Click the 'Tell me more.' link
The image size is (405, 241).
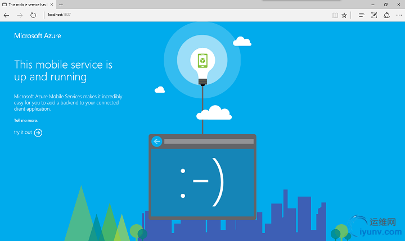(26, 120)
